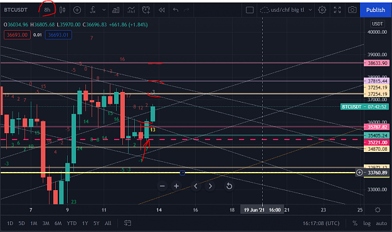
Task: Zoom out the chart with minus
Action: pos(162,186)
